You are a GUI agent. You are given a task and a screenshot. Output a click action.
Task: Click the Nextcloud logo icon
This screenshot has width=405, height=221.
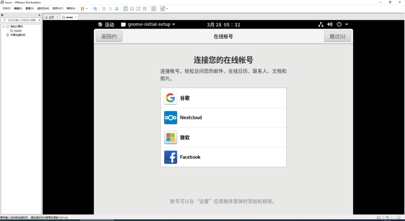(170, 118)
